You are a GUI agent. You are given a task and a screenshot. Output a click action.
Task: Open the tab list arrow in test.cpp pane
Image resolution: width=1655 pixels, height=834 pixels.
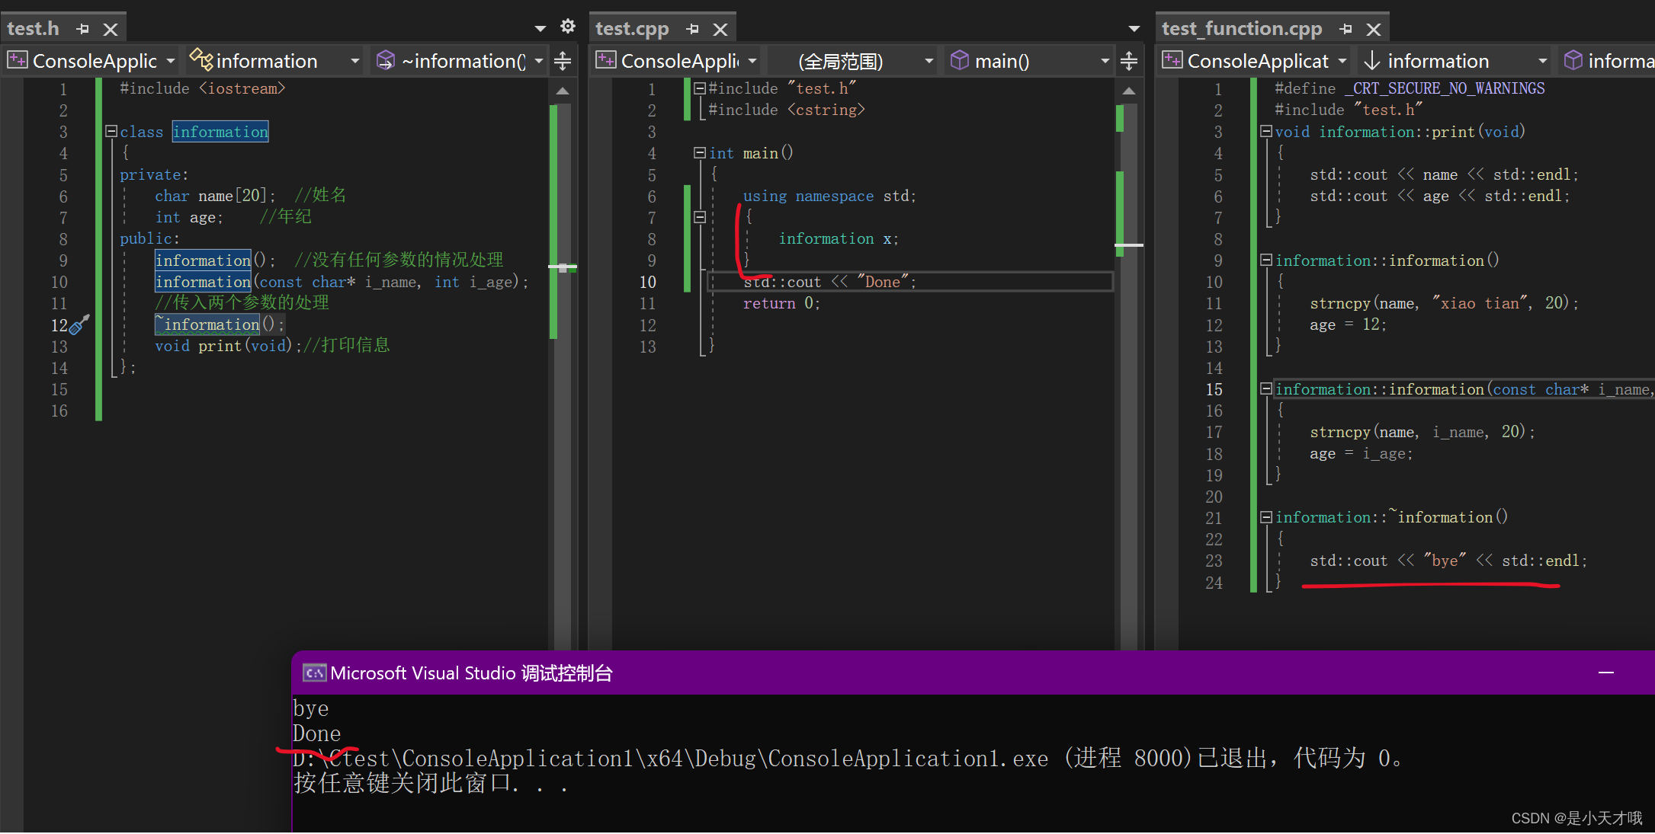[x=1134, y=29]
